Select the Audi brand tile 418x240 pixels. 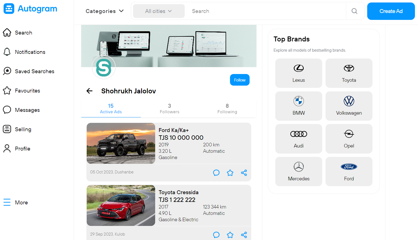299,139
